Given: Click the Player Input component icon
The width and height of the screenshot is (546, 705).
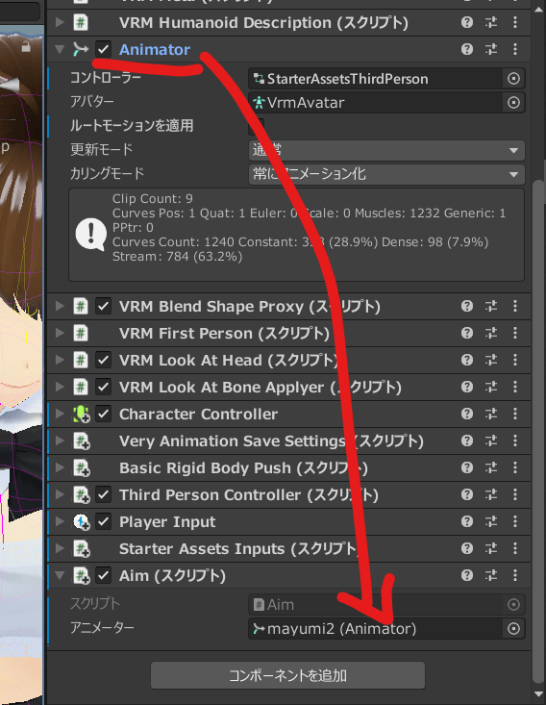Looking at the screenshot, I should [x=81, y=522].
